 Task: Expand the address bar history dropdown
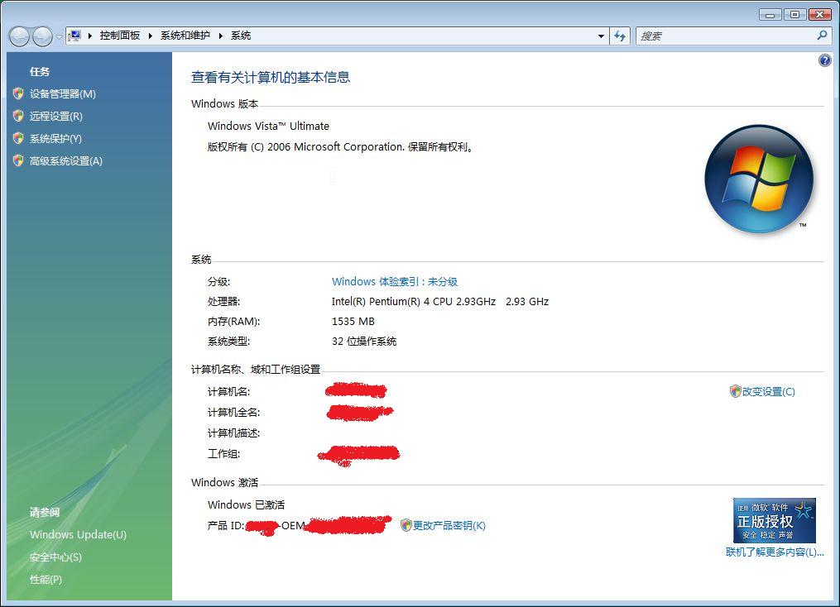[x=601, y=36]
